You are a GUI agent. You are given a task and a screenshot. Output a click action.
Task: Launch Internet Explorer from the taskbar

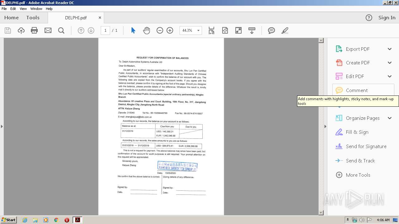[25, 220]
